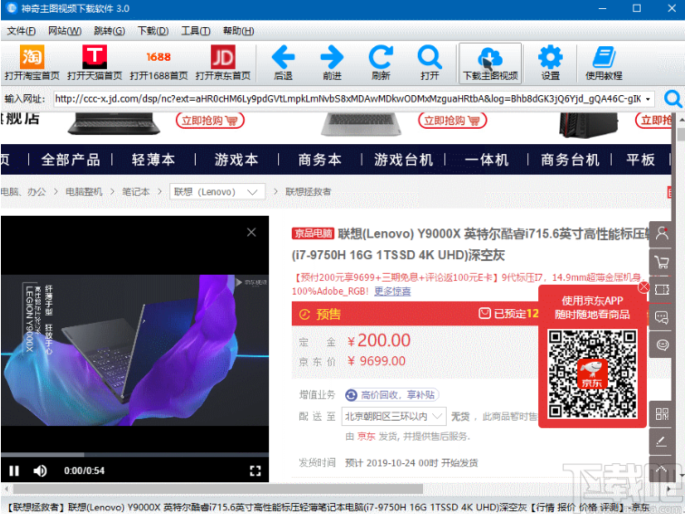Open the 文件(F) menu
This screenshot has width=685, height=514.
click(x=21, y=31)
